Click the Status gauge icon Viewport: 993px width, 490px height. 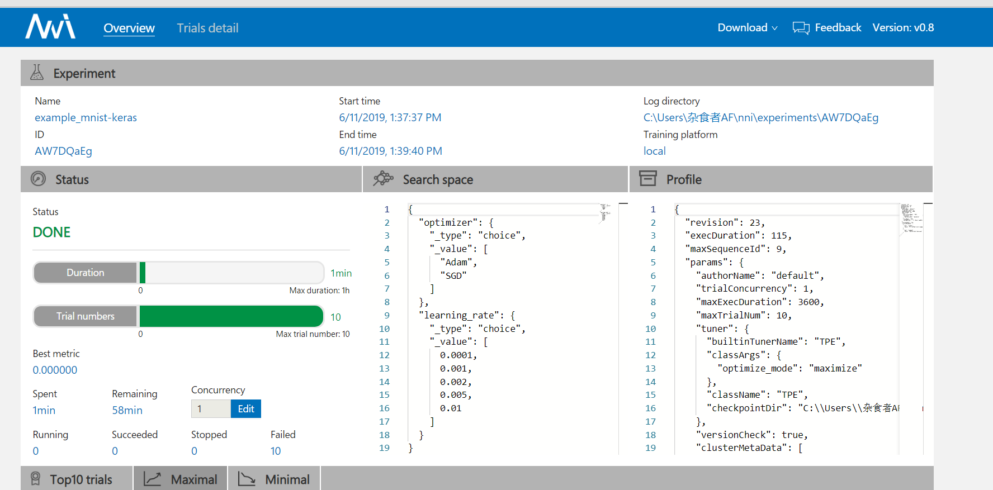(x=39, y=179)
